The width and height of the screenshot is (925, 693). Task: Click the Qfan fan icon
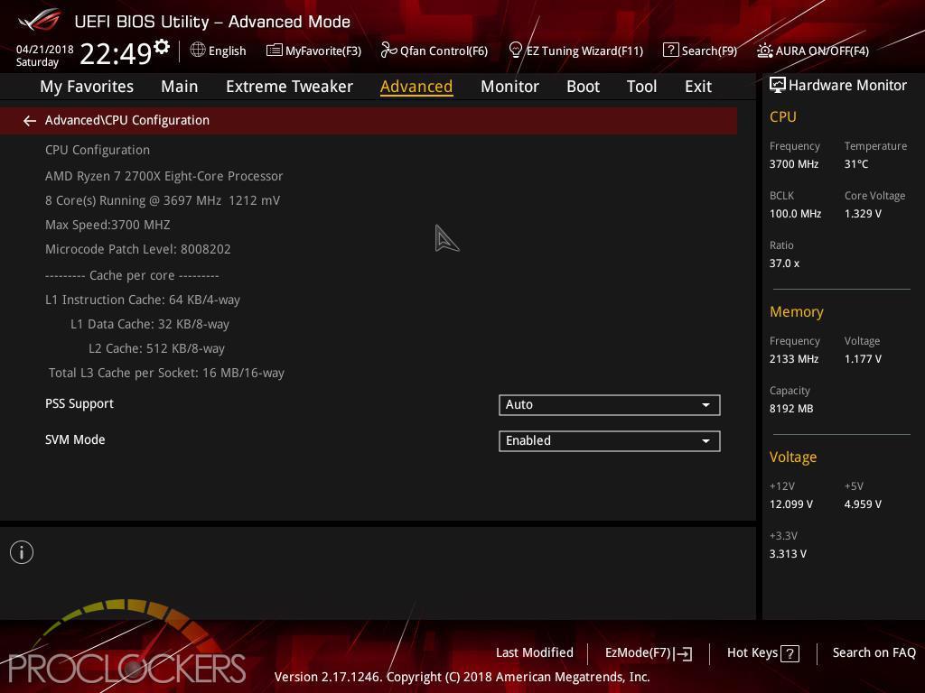(388, 51)
